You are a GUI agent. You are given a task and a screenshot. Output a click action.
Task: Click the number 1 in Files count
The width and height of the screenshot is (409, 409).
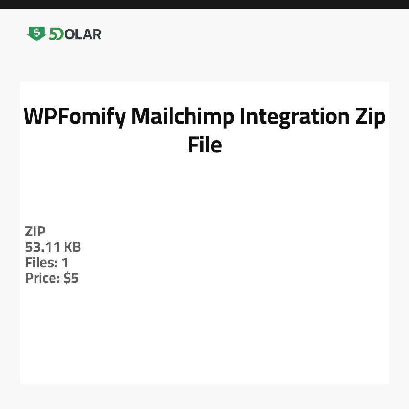click(x=65, y=263)
